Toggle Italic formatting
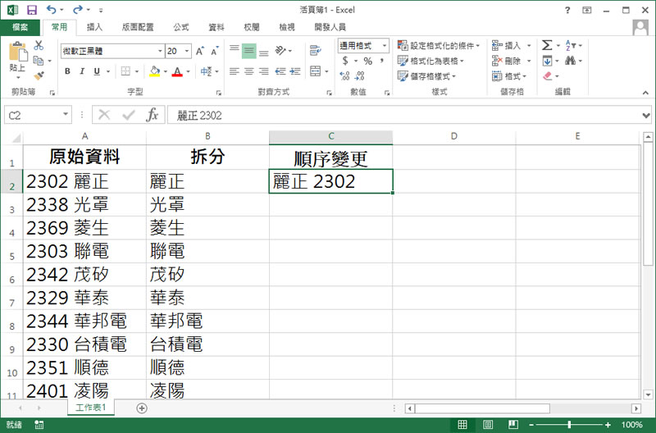 82,71
